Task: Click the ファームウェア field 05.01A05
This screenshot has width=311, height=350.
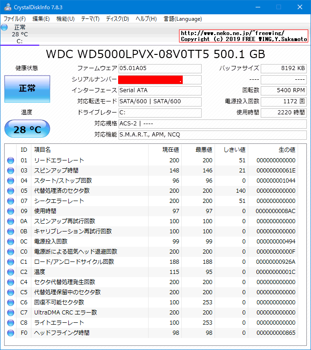Action: (160, 69)
